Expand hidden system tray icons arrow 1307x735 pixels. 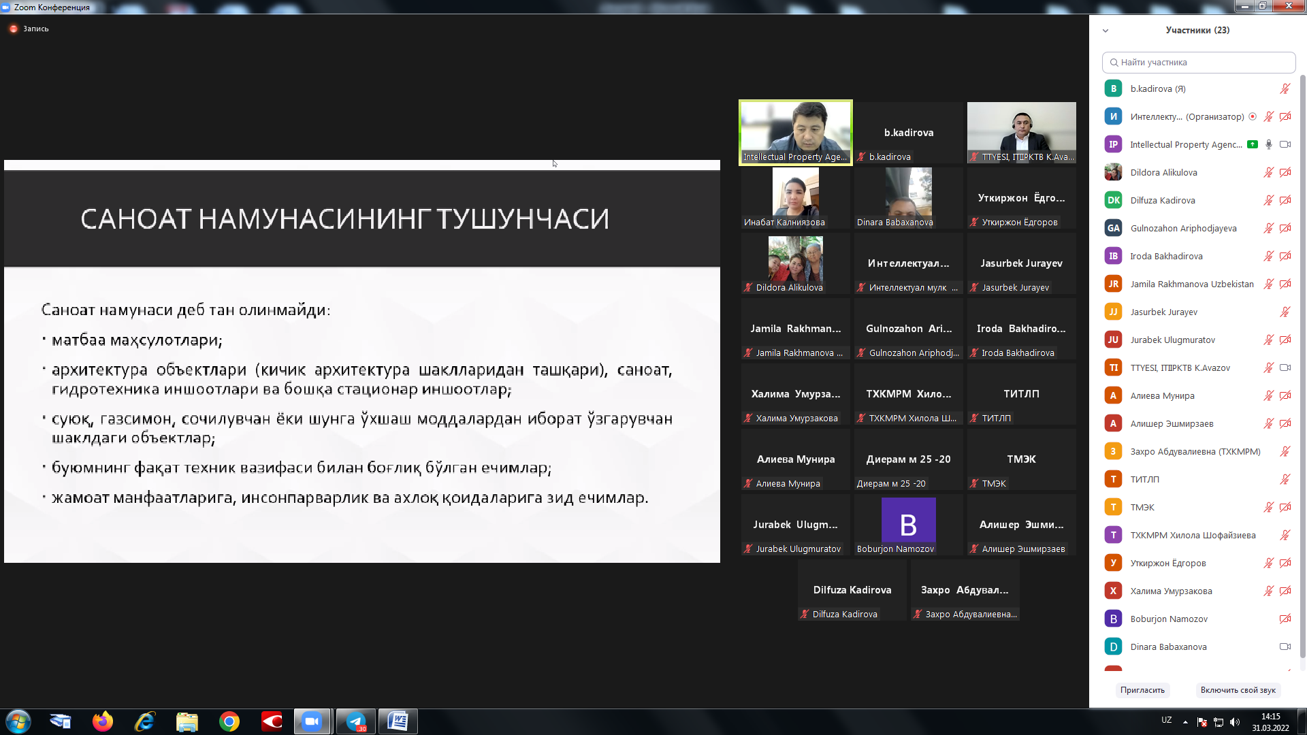click(x=1185, y=721)
